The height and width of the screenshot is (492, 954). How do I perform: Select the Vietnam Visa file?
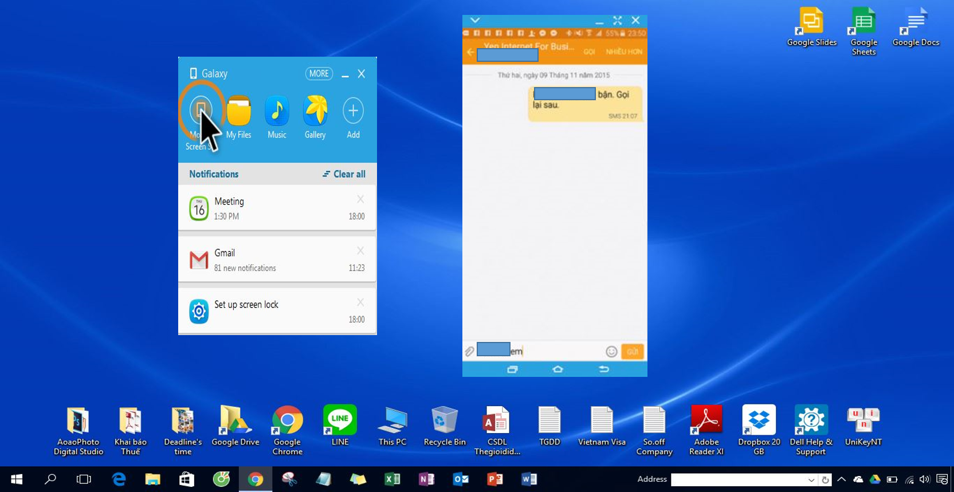[602, 426]
